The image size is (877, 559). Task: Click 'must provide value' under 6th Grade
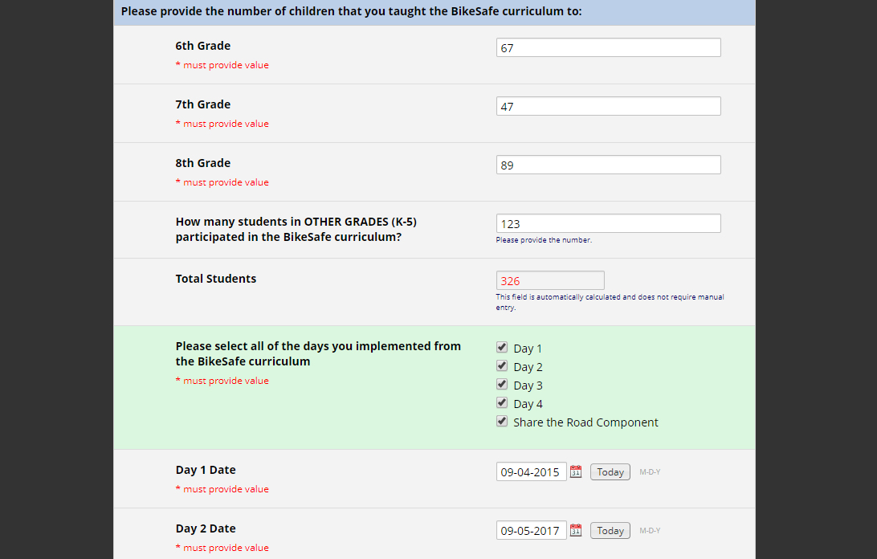pyautogui.click(x=222, y=65)
